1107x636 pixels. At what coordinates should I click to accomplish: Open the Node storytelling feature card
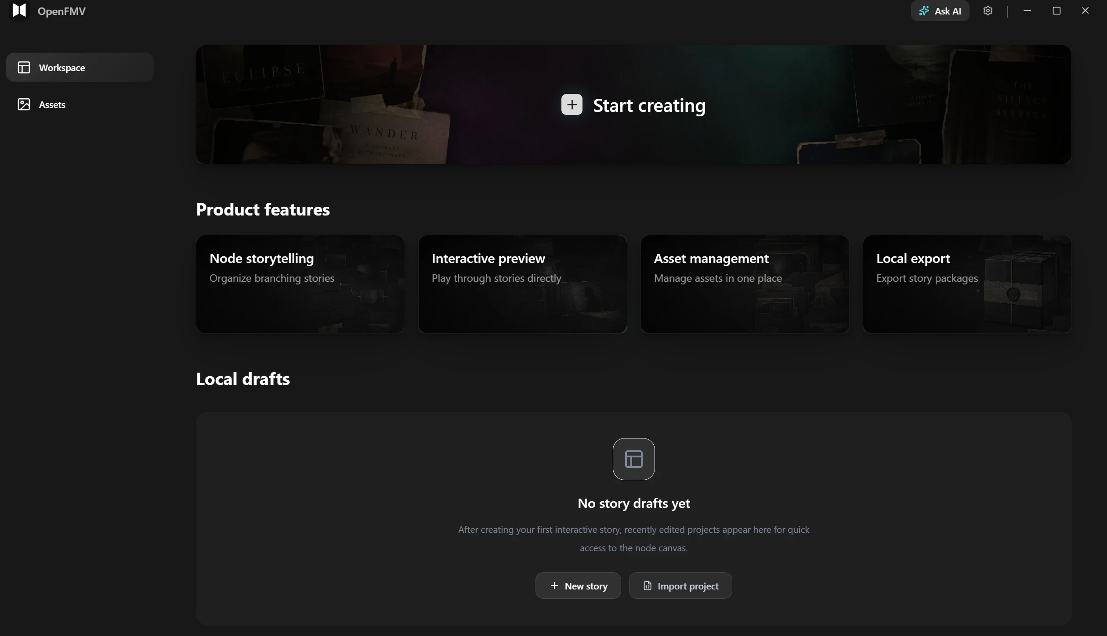[300, 284]
